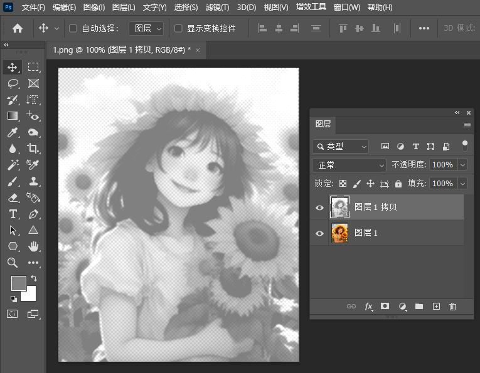Select the Path Selection arrow tool

13,230
